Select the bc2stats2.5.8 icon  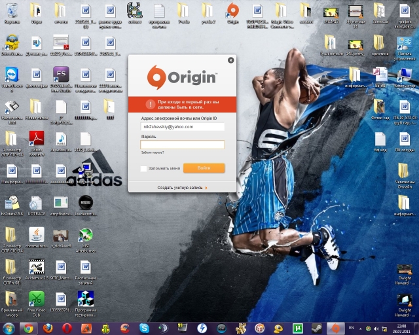(x=12, y=205)
